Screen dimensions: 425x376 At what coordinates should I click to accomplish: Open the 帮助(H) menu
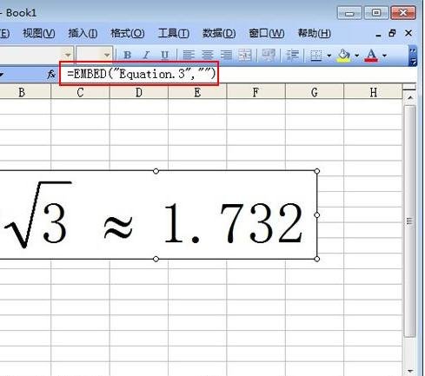[x=315, y=33]
